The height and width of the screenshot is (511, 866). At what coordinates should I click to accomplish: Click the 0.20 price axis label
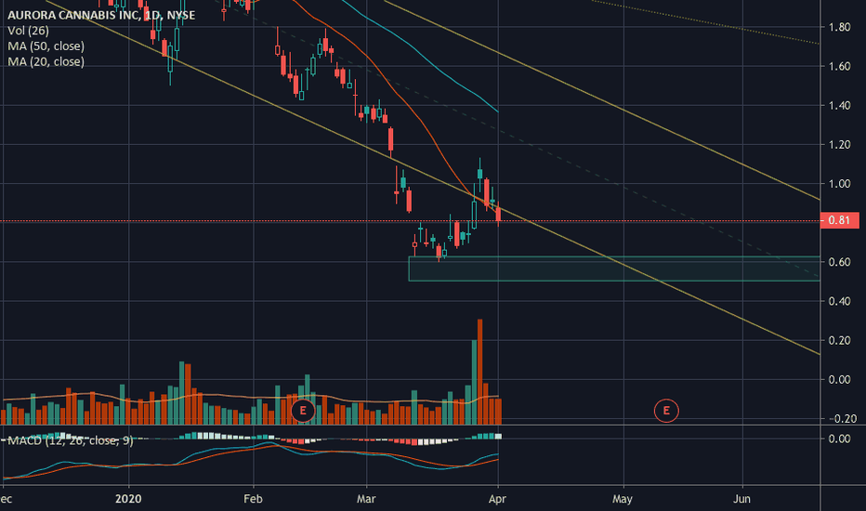839,340
